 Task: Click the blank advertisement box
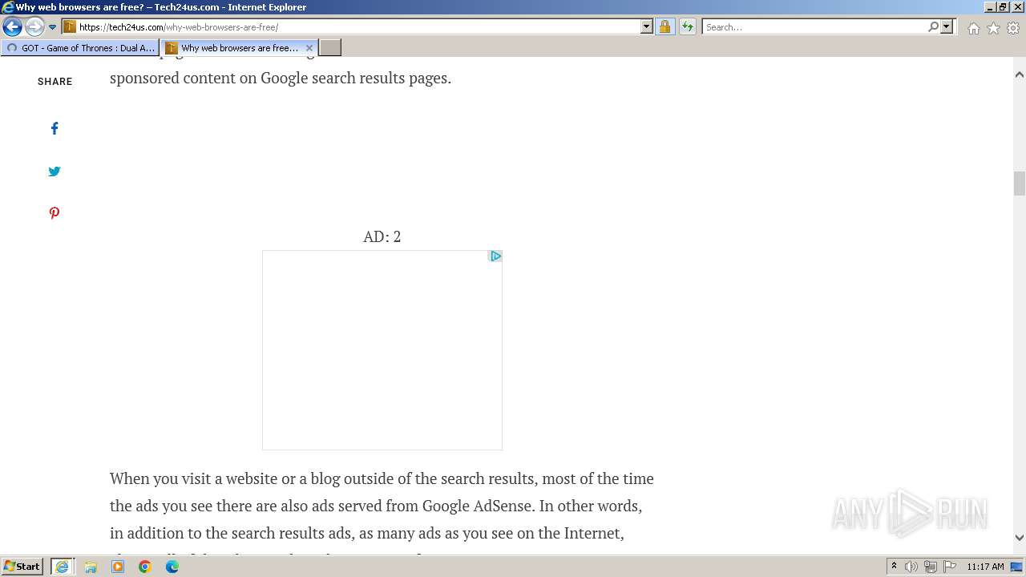tap(382, 350)
